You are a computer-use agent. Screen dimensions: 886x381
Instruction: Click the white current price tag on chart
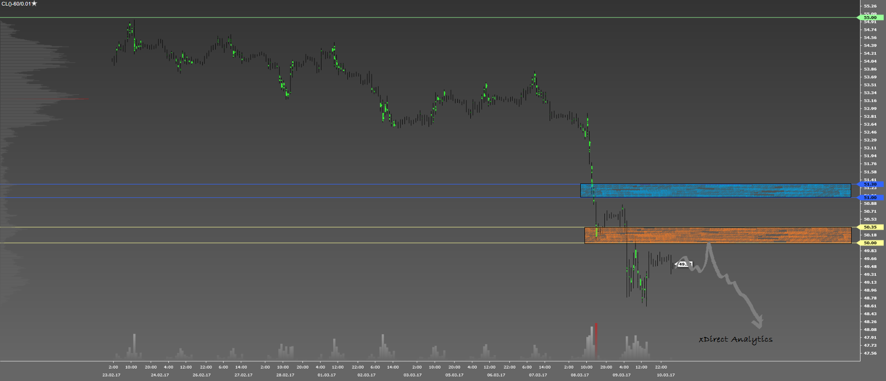(683, 264)
